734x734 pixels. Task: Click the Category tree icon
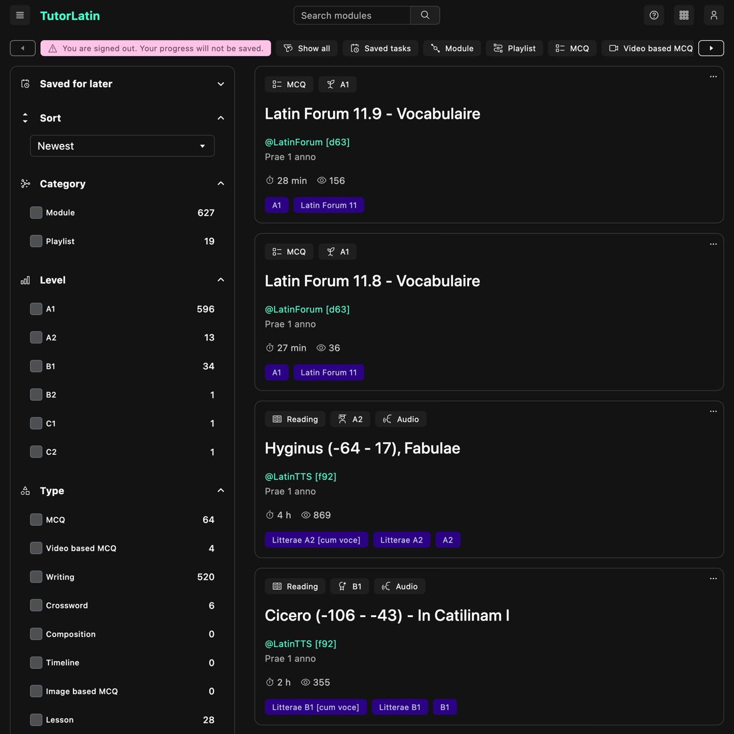pos(25,183)
